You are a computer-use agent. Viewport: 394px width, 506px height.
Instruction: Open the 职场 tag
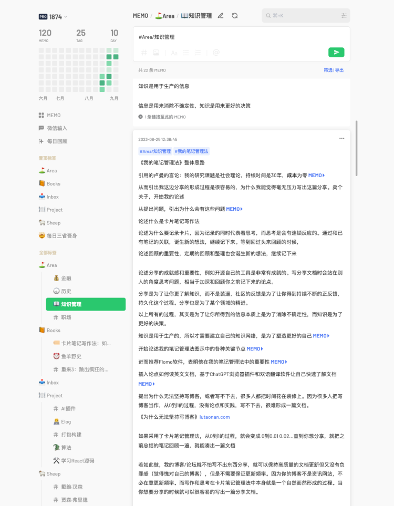tap(63, 317)
